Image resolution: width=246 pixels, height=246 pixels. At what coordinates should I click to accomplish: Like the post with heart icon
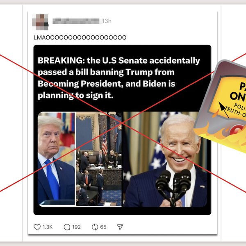pyautogui.click(x=37, y=227)
